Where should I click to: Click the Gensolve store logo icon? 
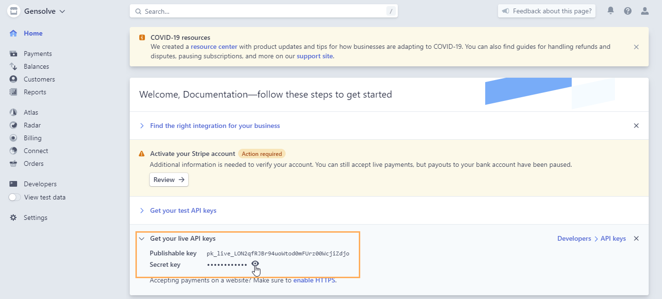click(x=13, y=11)
